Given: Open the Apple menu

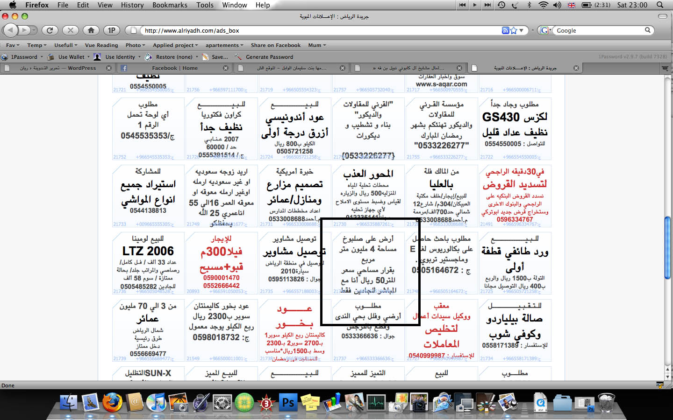Looking at the screenshot, I should 13,5.
